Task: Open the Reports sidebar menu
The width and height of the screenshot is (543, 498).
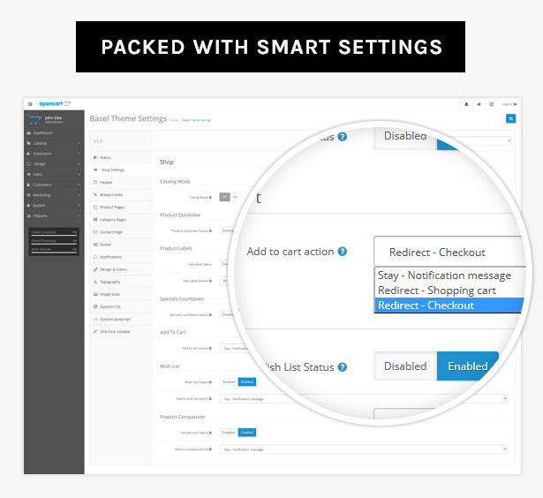Action: point(54,215)
